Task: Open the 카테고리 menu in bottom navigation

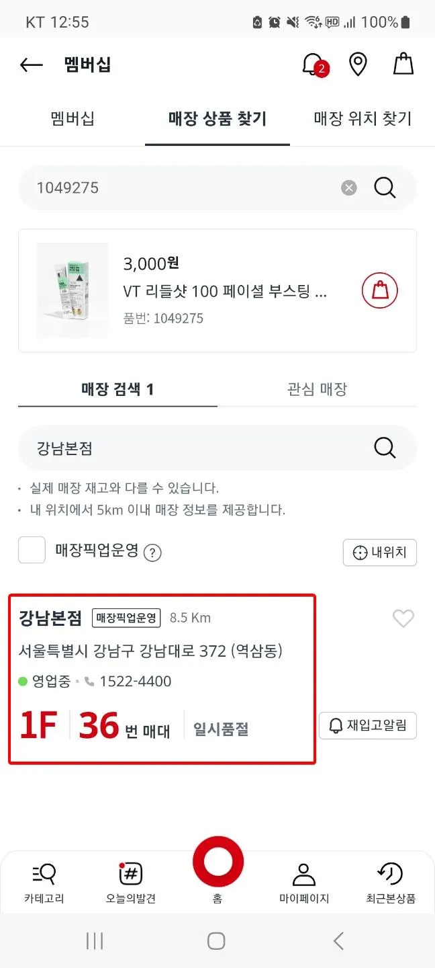Action: tap(43, 881)
